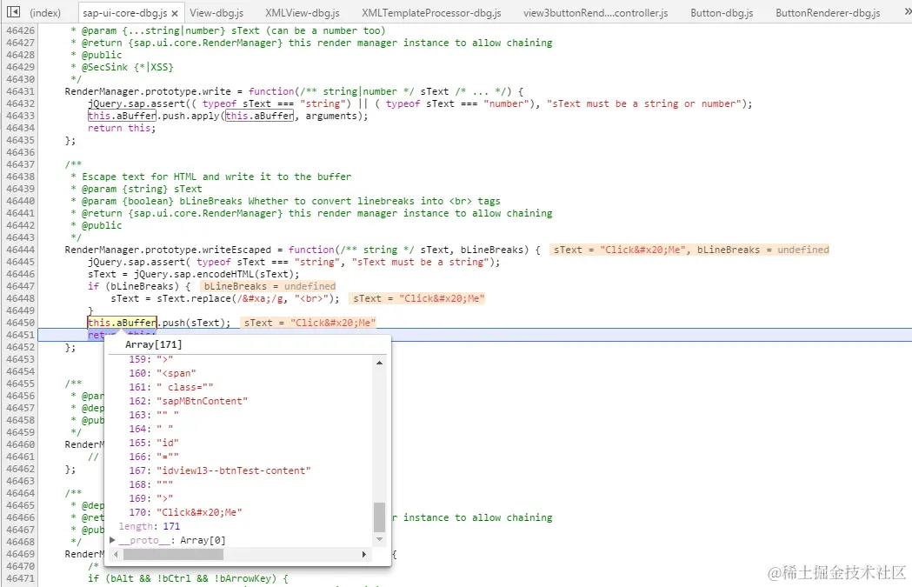Click the length: 171 property
Screen dimensions: 912x587
pos(150,526)
